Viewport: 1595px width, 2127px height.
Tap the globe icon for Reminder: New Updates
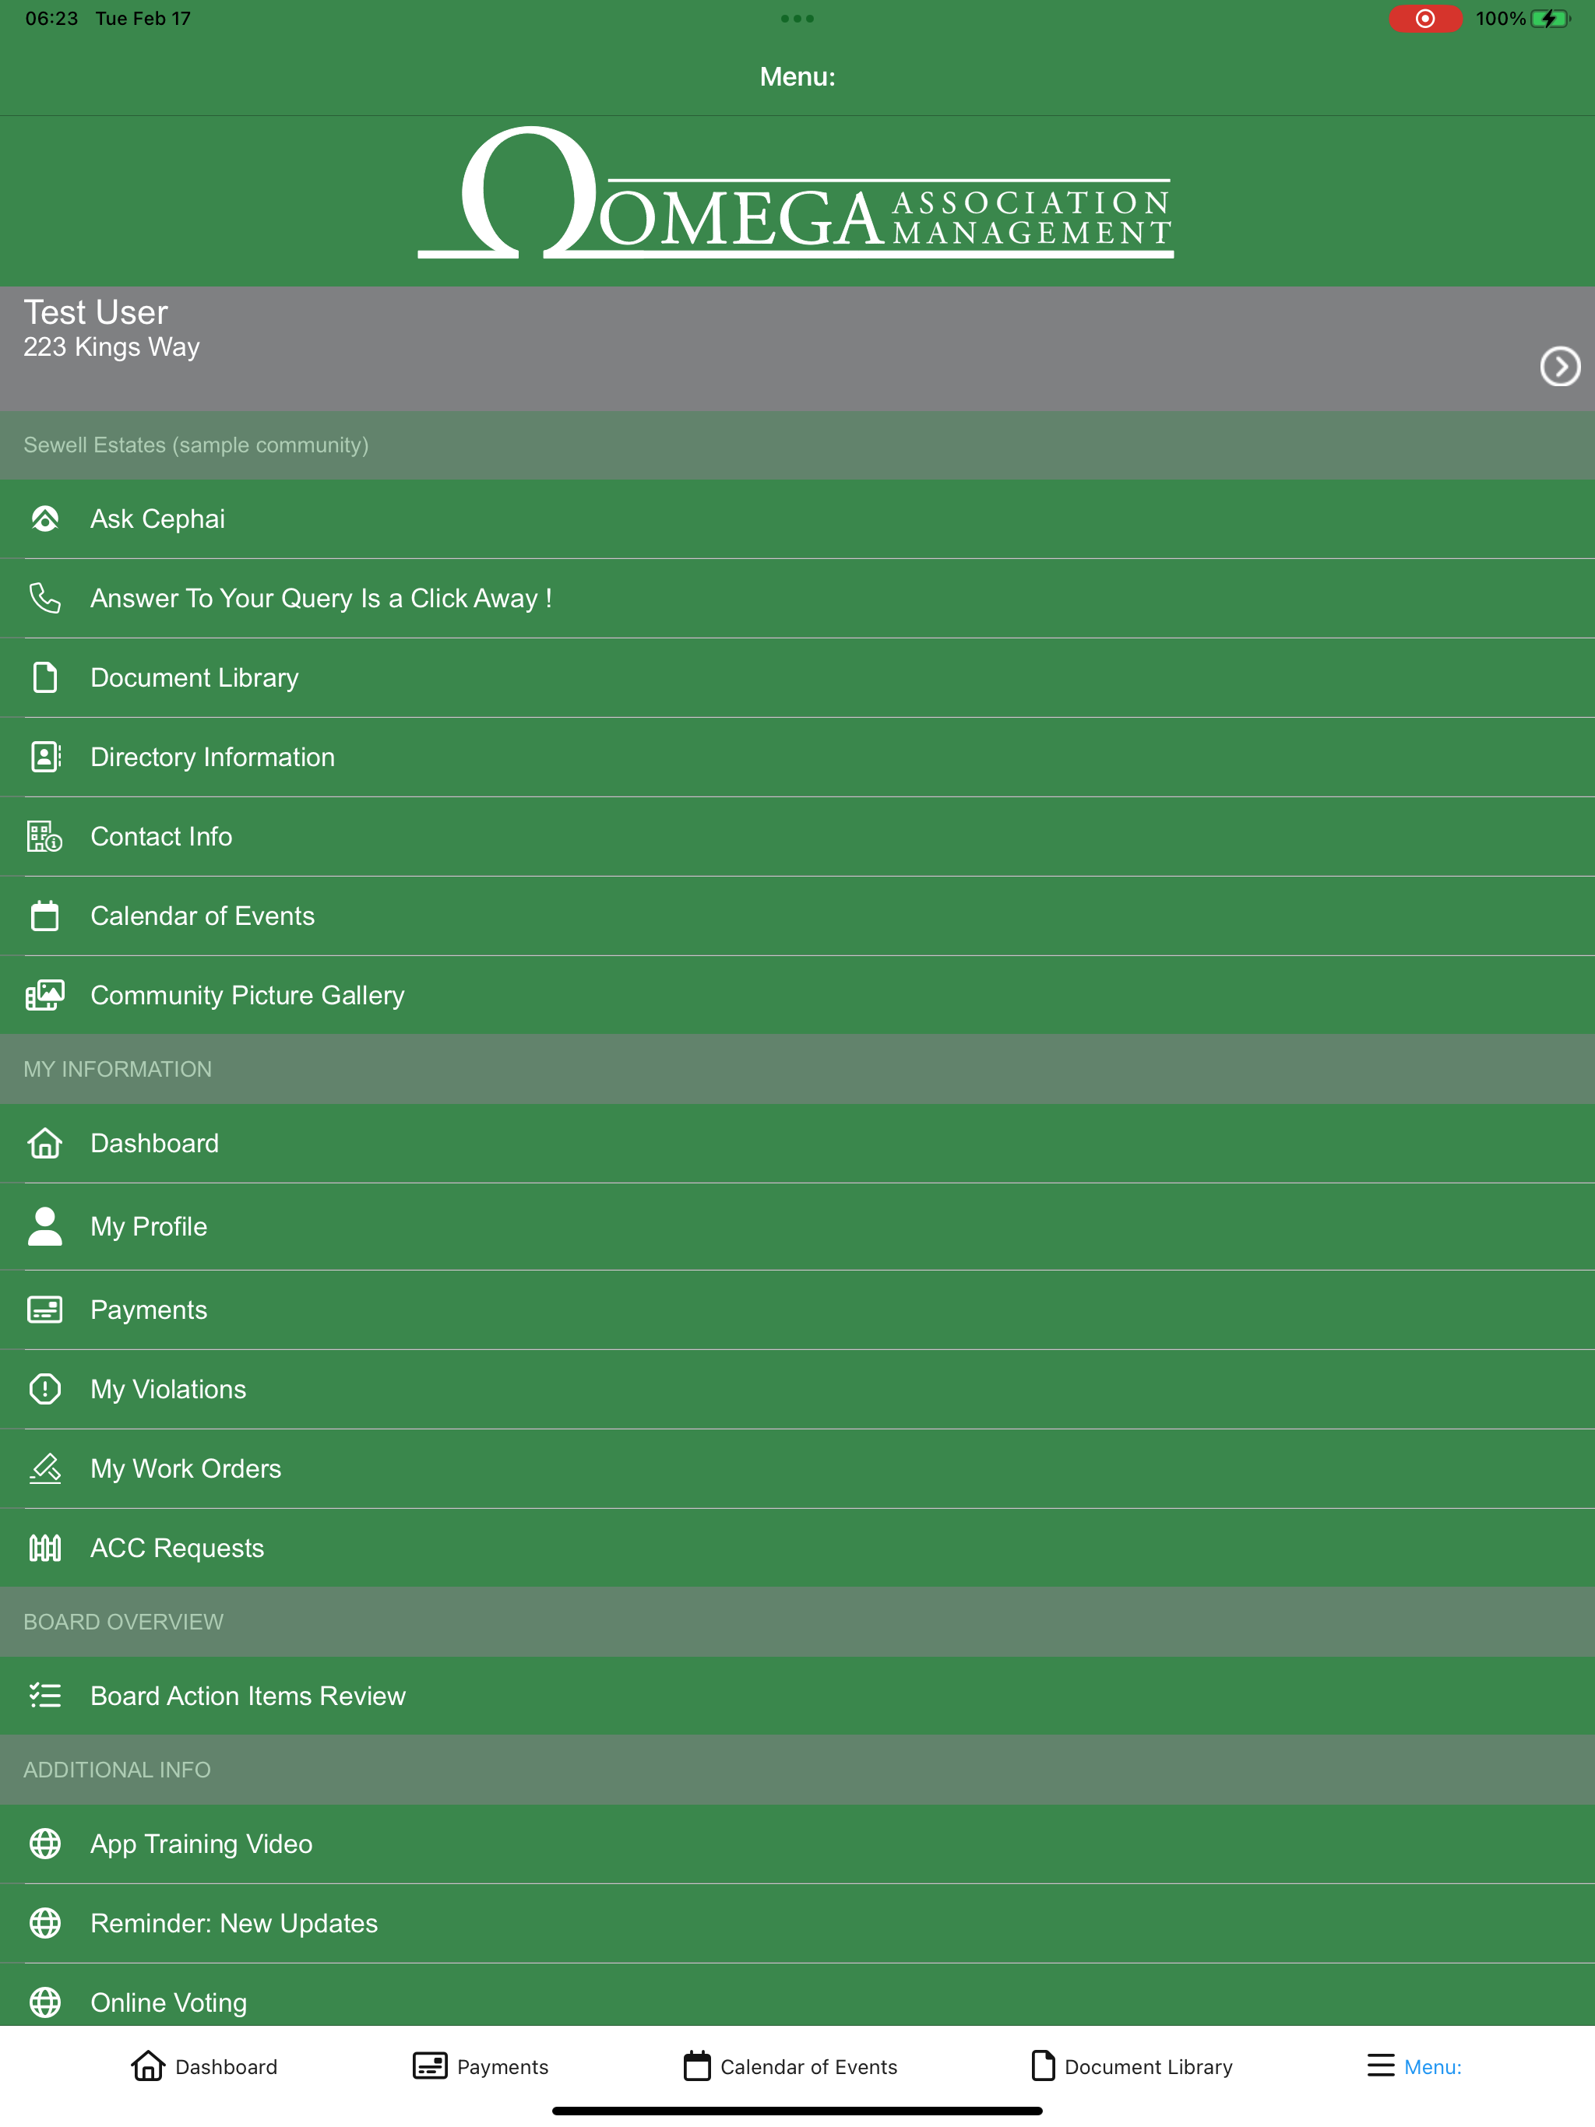click(45, 1923)
